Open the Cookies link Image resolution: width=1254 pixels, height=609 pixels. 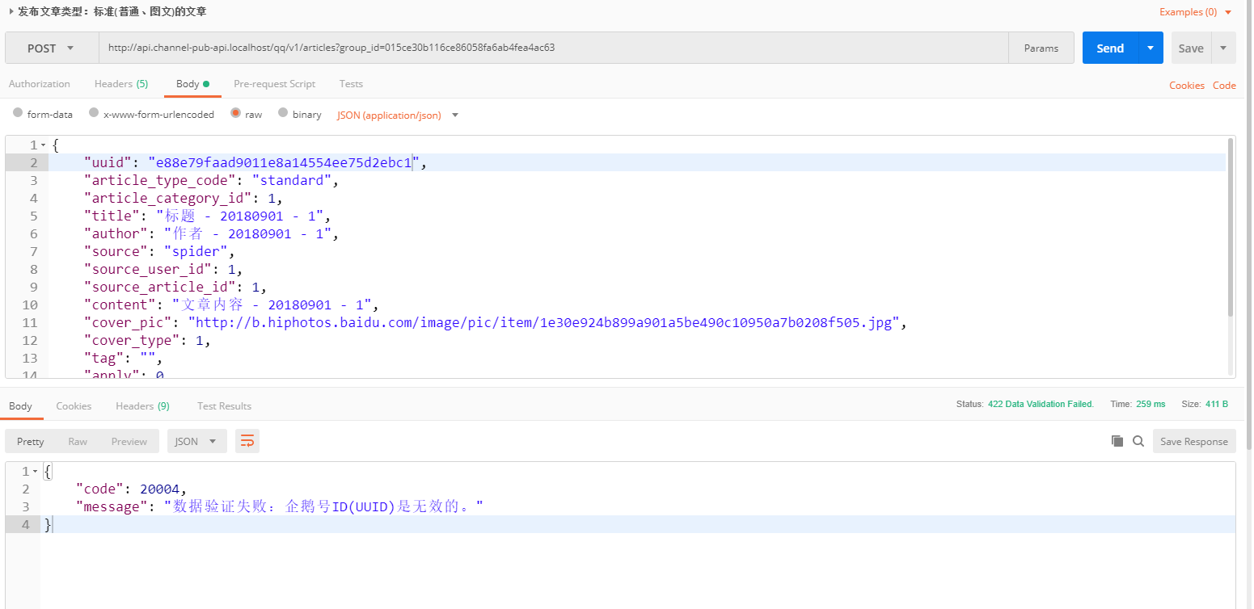click(x=1186, y=85)
